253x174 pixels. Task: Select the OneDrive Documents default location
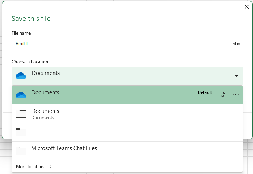click(x=127, y=95)
